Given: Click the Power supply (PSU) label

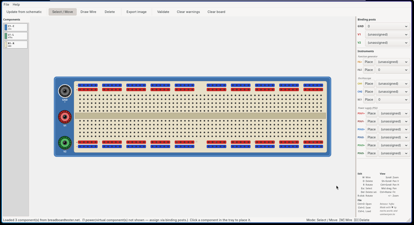Looking at the screenshot, I should 368,108.
